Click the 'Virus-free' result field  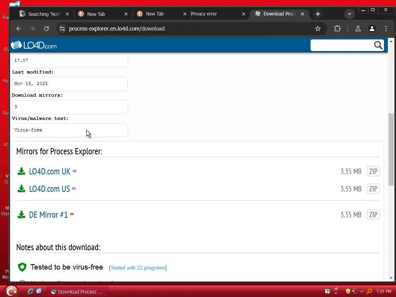pyautogui.click(x=70, y=130)
